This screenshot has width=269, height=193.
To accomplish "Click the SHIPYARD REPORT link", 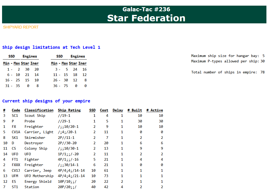I will click(x=21, y=27).
